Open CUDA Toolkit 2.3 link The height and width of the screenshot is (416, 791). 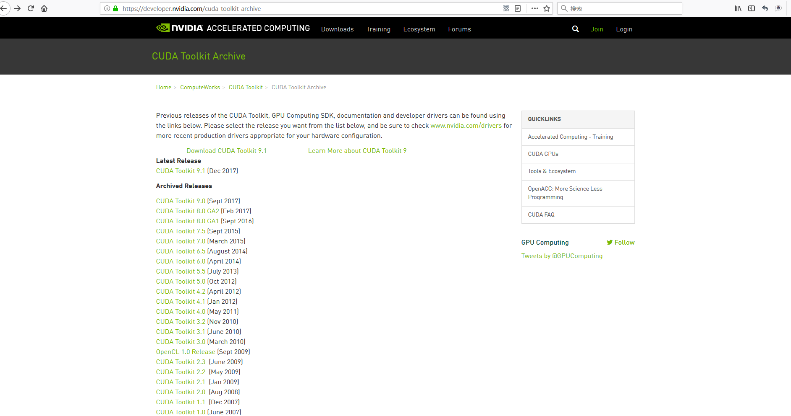[181, 362]
